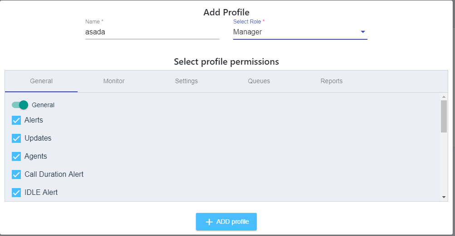Toggle the General permissions switch
Image resolution: width=455 pixels, height=236 pixels.
click(x=20, y=105)
